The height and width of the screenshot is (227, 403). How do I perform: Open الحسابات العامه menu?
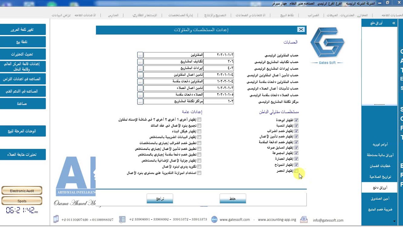pyautogui.click(x=392, y=15)
